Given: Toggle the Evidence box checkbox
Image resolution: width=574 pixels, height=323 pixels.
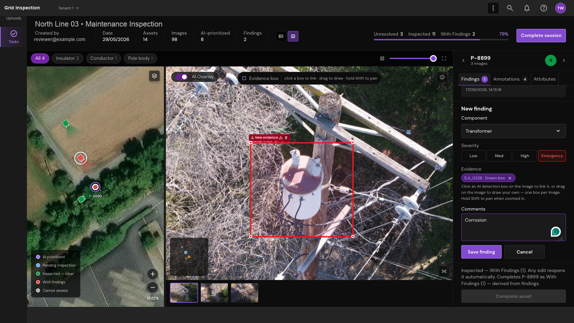Looking at the screenshot, I should click(x=244, y=78).
